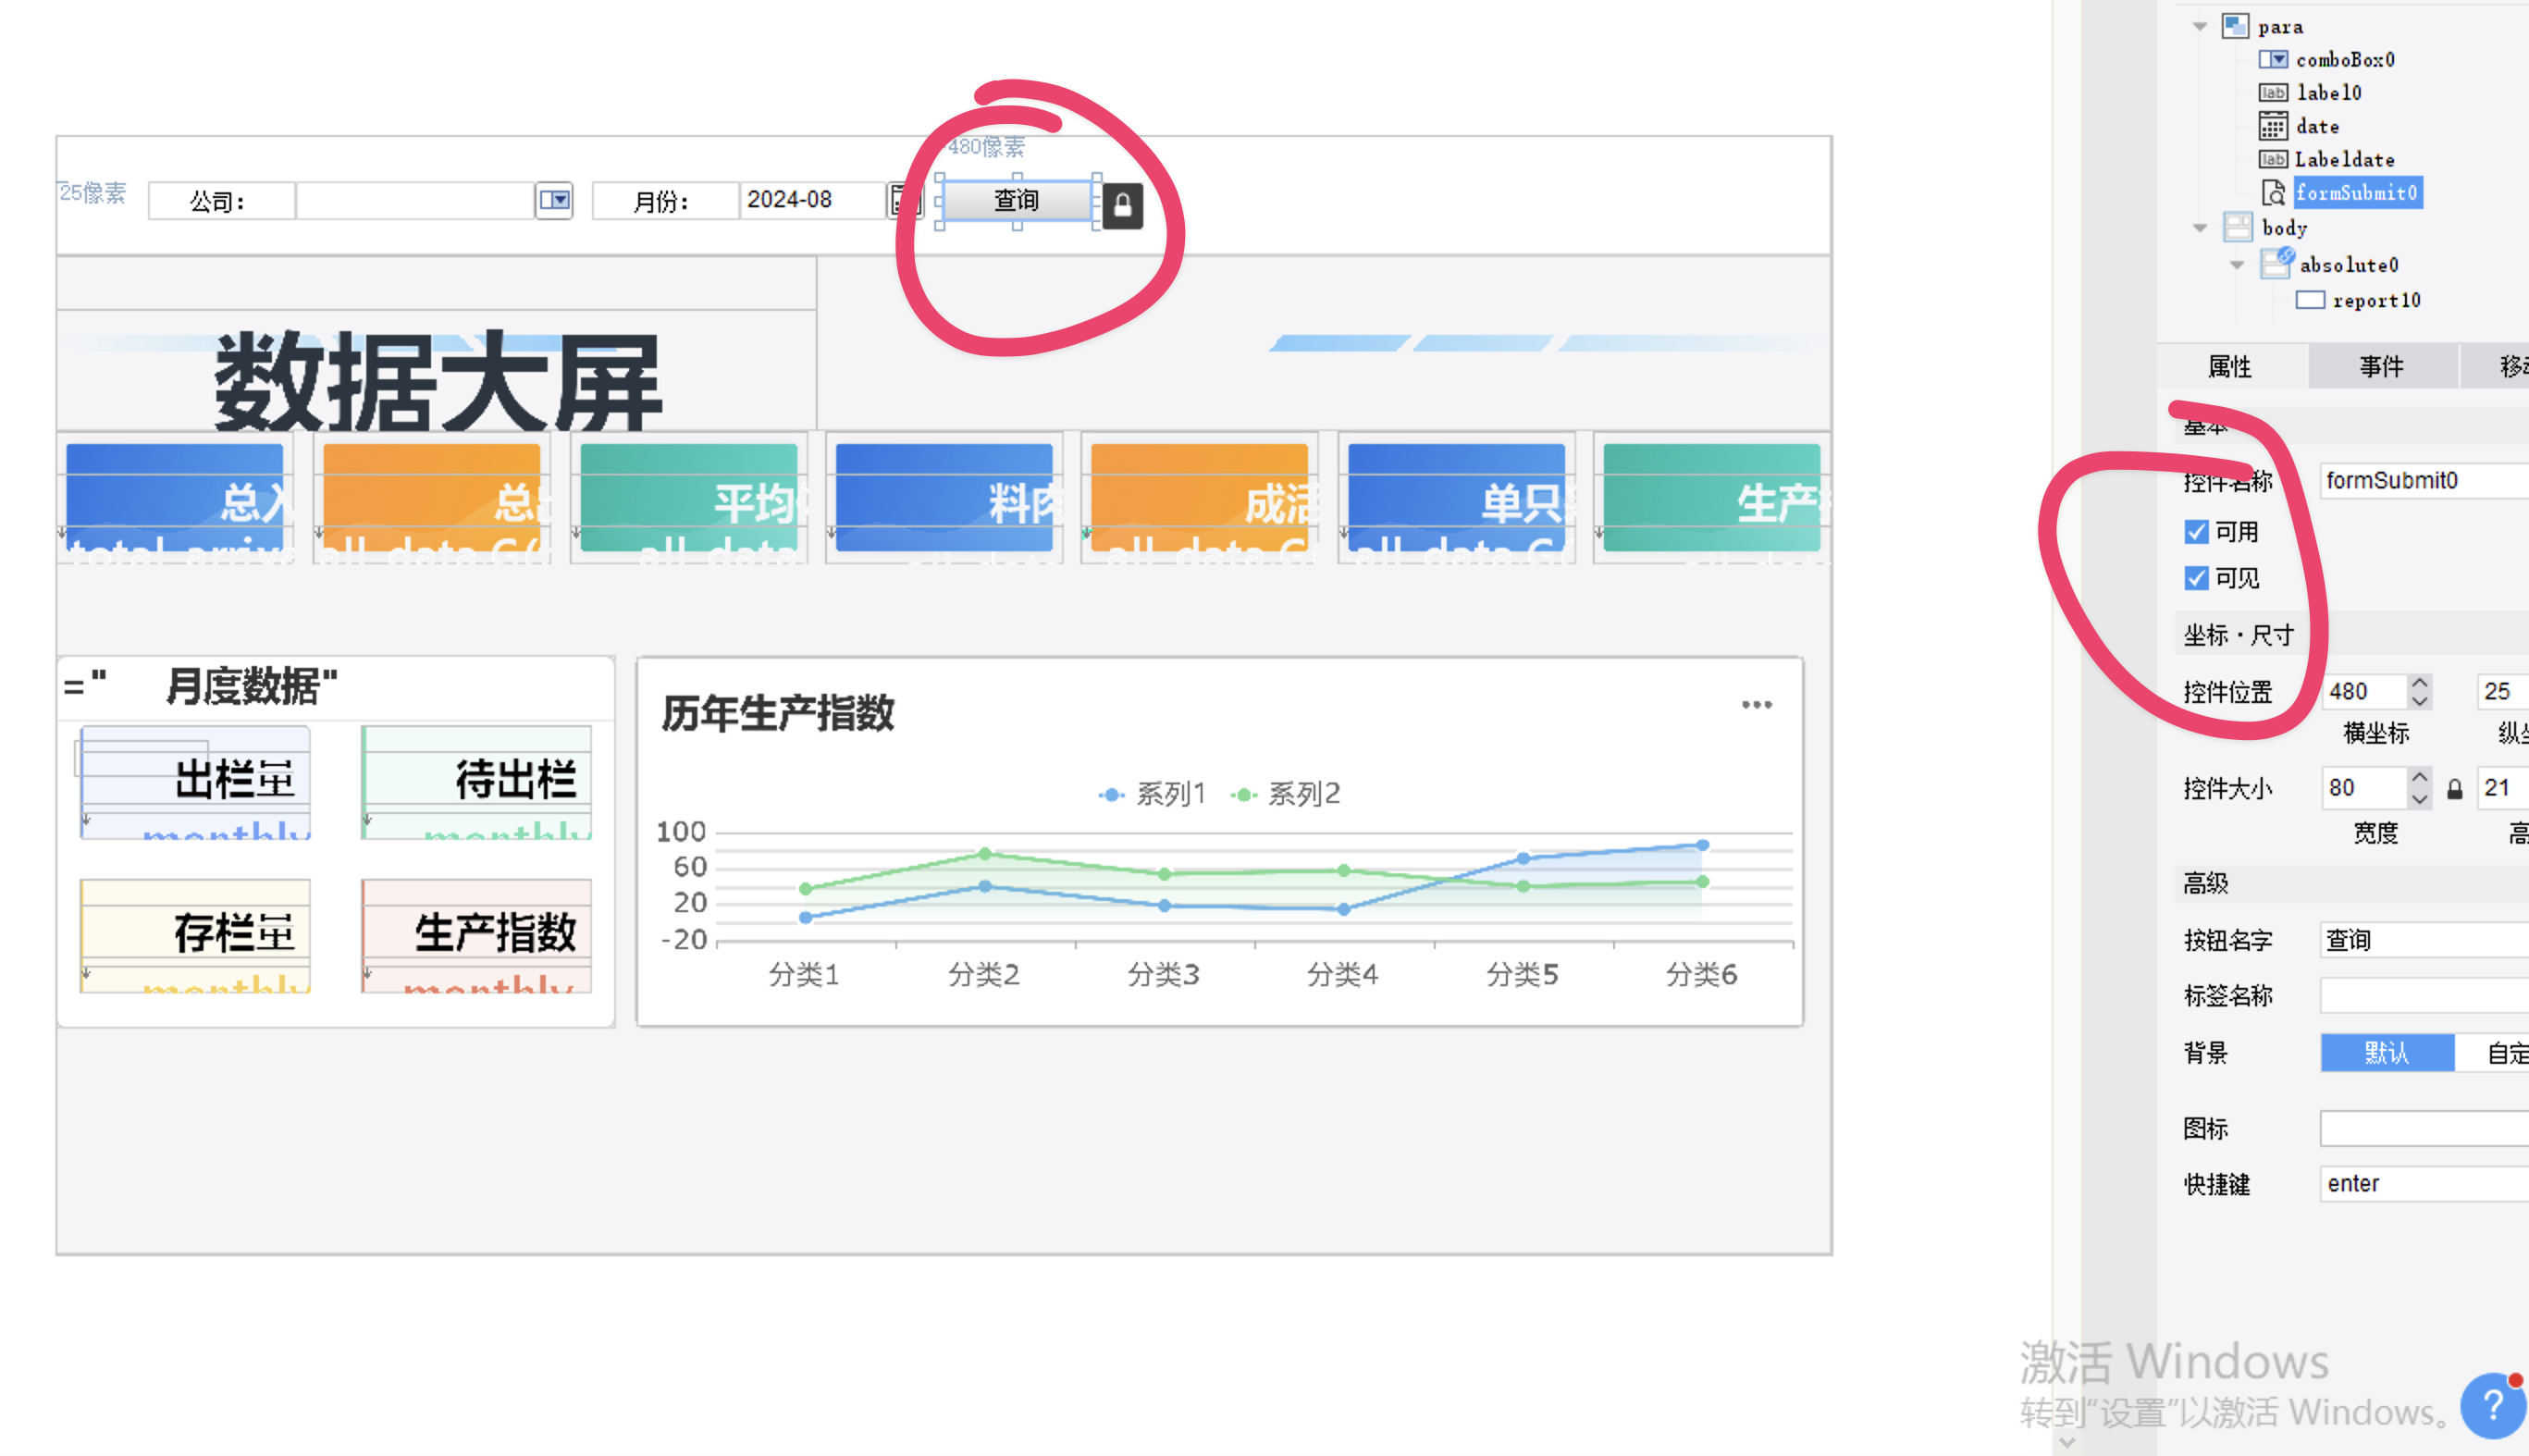Viewport: 2529px width, 1456px height.
Task: Click the body container icon
Action: (2237, 228)
